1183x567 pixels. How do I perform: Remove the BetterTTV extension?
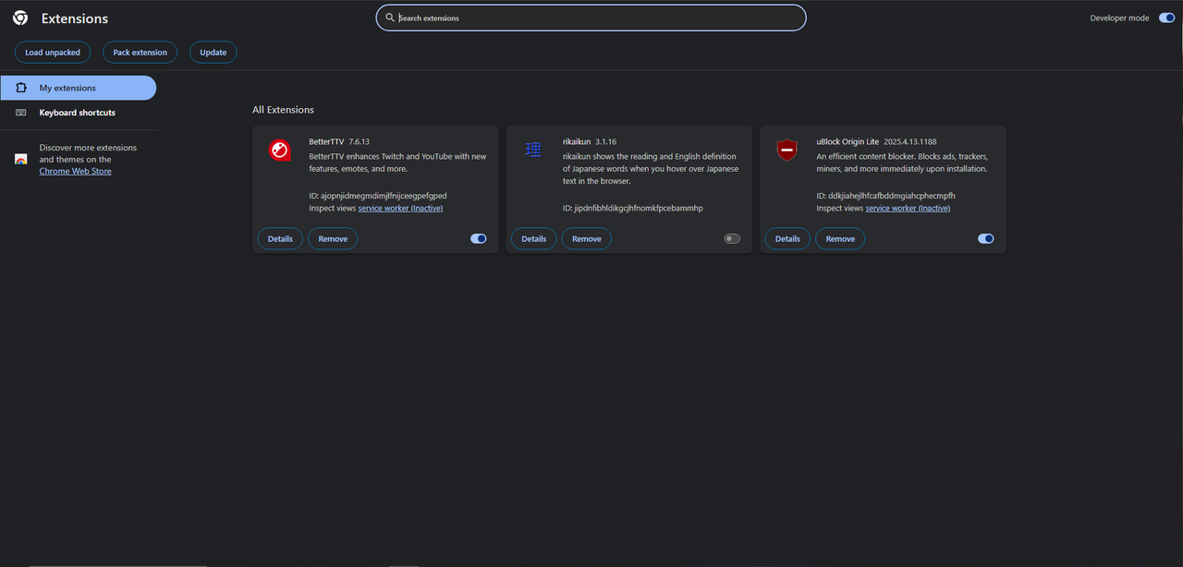point(333,238)
